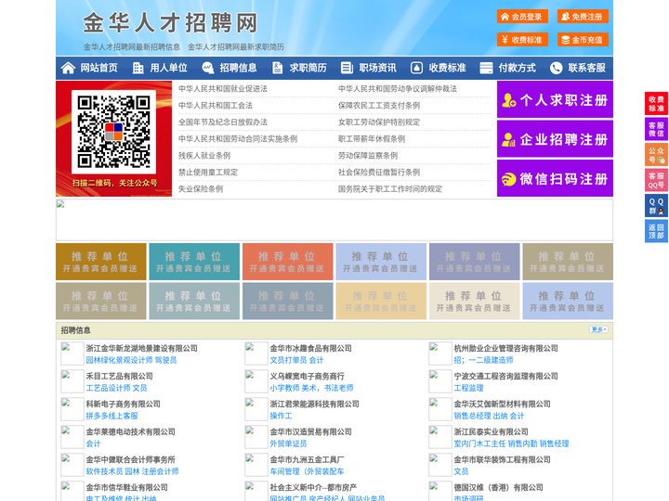Open the 园林绿化景观设计师 job link
This screenshot has width=669, height=501.
(x=119, y=360)
